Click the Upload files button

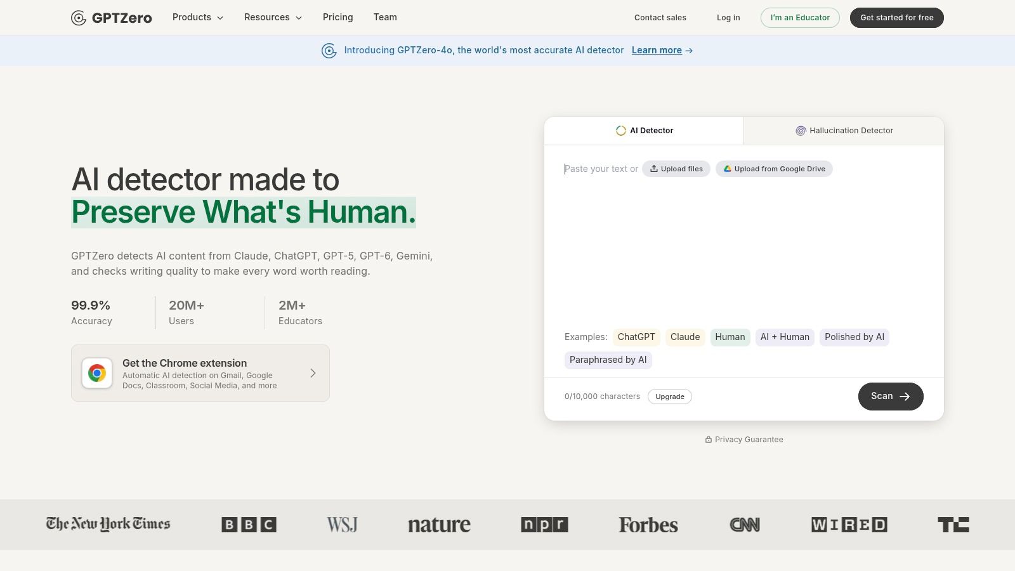coord(676,169)
